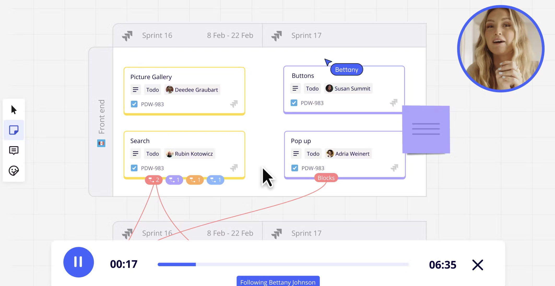Toggle the PDW-983 checkbox on Search card
Viewport: 555px width, 286px height.
coord(134,168)
